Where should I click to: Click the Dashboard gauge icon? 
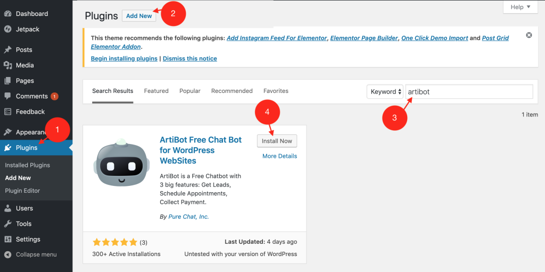tap(7, 14)
